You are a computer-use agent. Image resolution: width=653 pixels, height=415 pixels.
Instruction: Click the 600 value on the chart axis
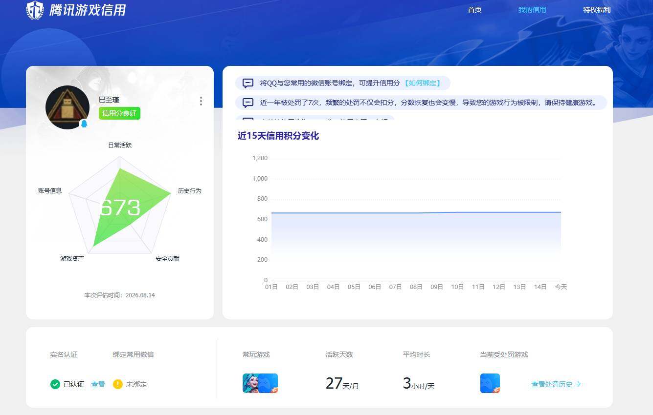263,219
